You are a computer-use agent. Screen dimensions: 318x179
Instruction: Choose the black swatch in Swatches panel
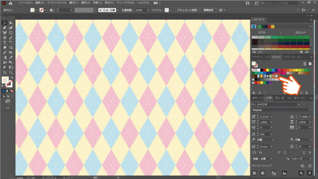[x=261, y=70]
